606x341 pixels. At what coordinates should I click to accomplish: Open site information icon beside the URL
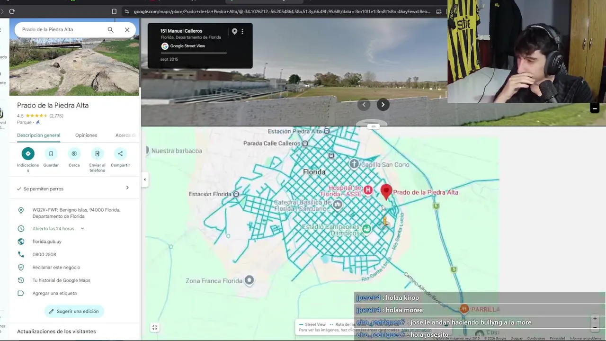coord(127,11)
